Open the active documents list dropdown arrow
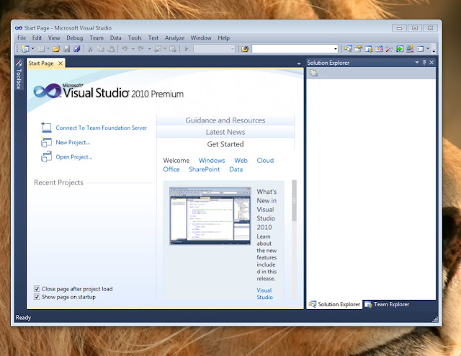Image resolution: width=461 pixels, height=356 pixels. (299, 63)
